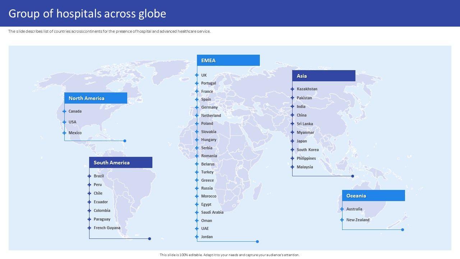Click the plus marker next to Brazil
The width and height of the screenshot is (460, 259).
point(89,176)
